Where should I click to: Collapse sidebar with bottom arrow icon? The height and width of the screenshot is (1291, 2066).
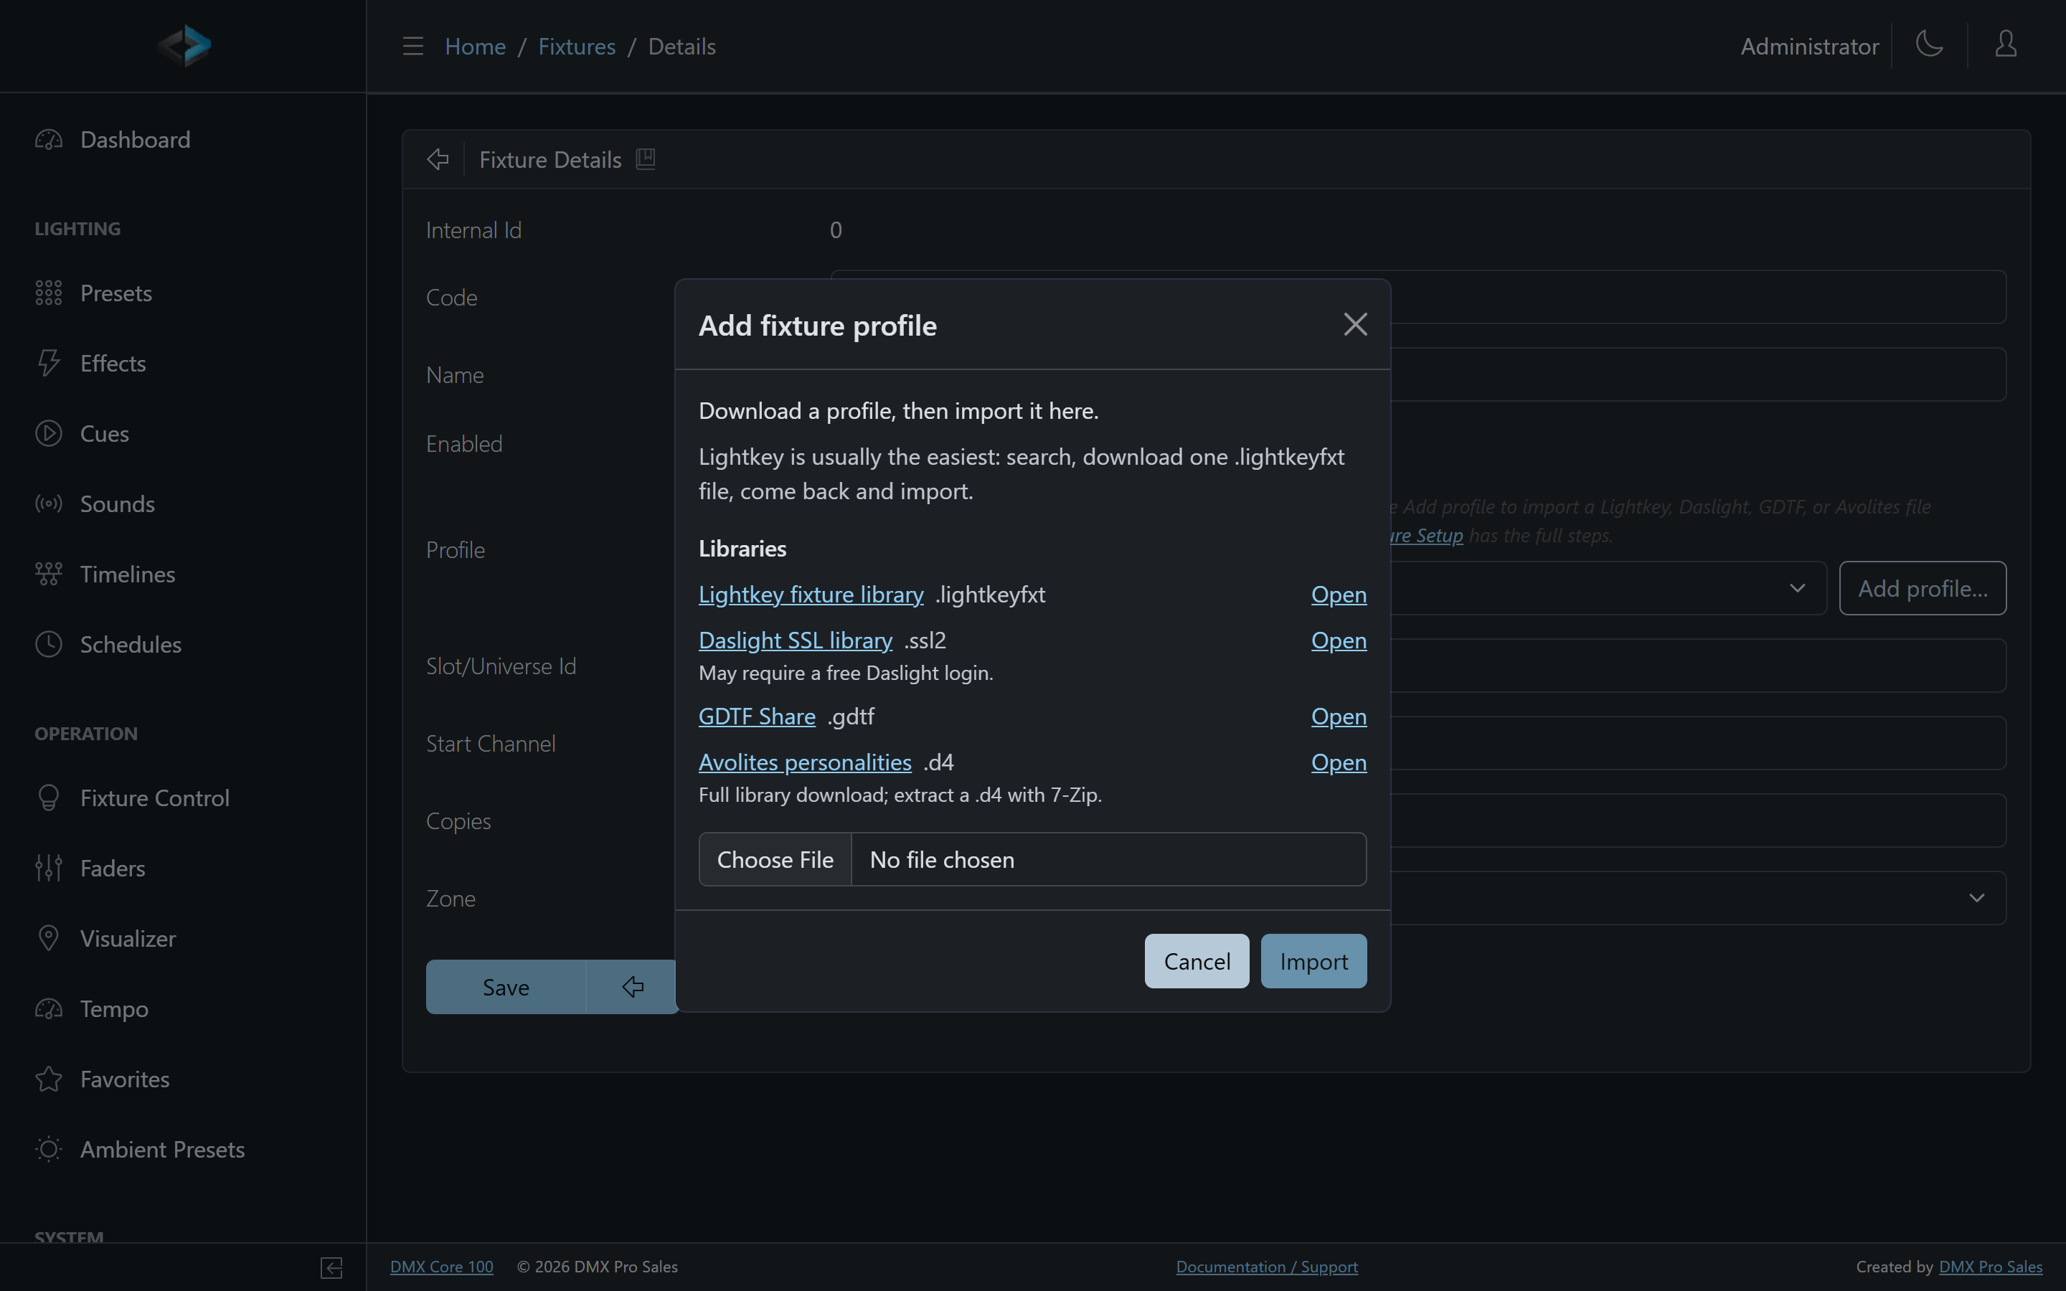332,1268
